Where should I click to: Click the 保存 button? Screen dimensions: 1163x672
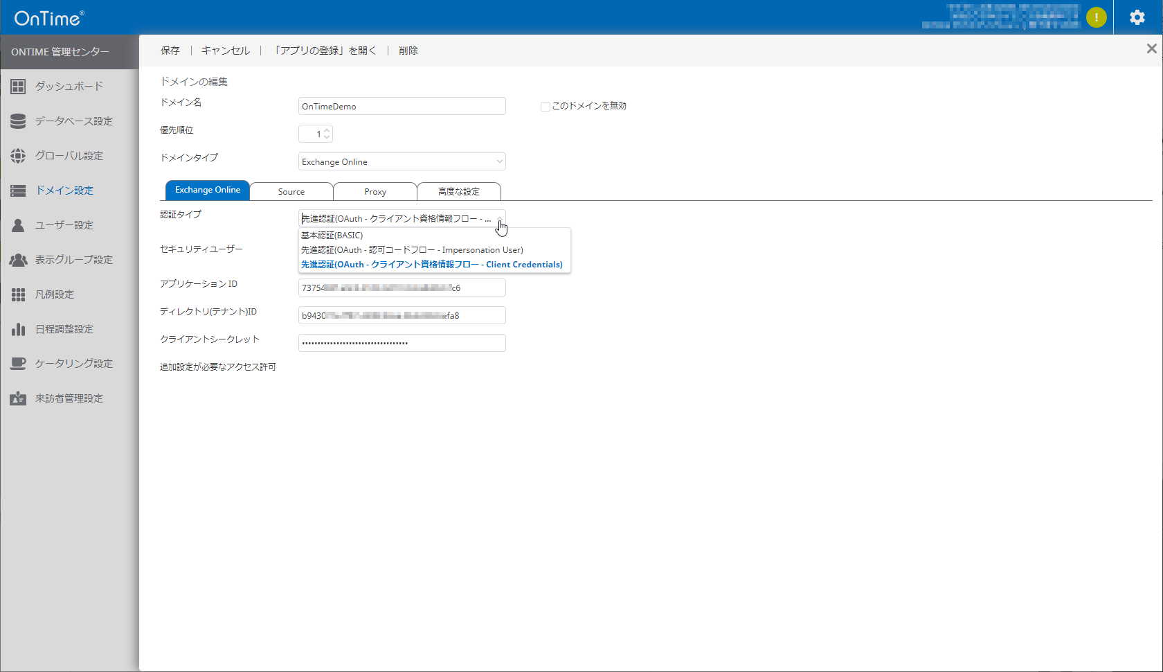pos(170,51)
